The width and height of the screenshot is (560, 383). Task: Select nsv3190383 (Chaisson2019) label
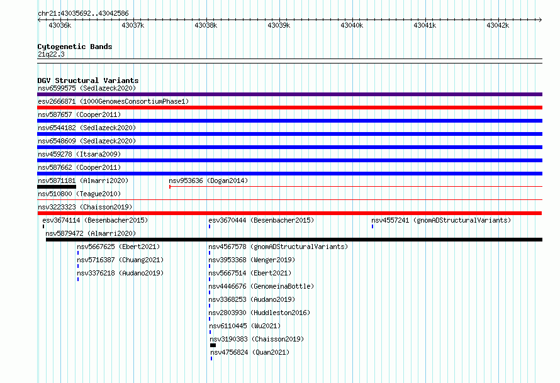(257, 339)
